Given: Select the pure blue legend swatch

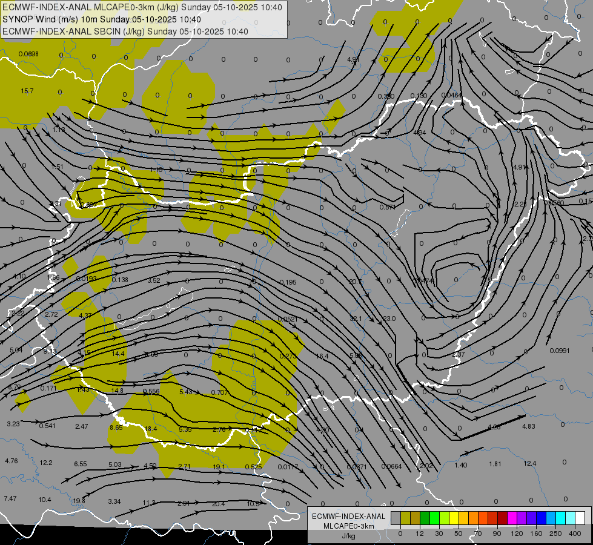Looking at the screenshot, I should [x=541, y=518].
